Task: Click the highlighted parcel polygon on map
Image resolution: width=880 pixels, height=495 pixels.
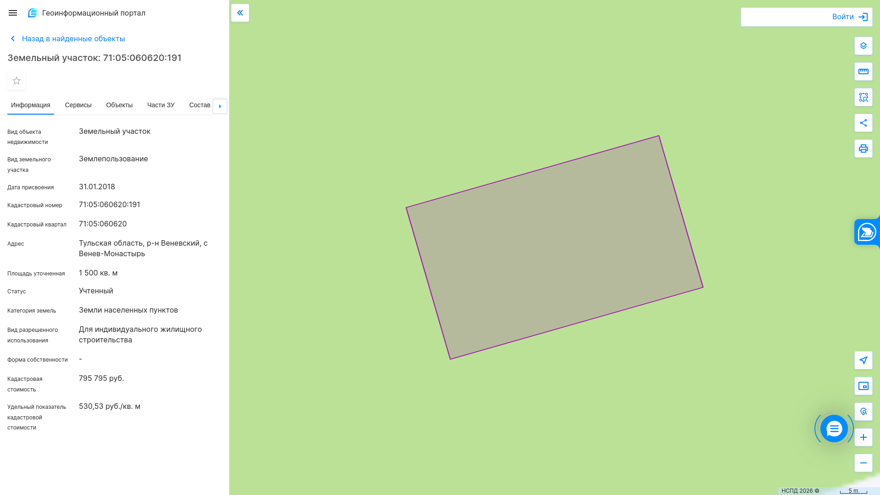Action: tap(555, 247)
